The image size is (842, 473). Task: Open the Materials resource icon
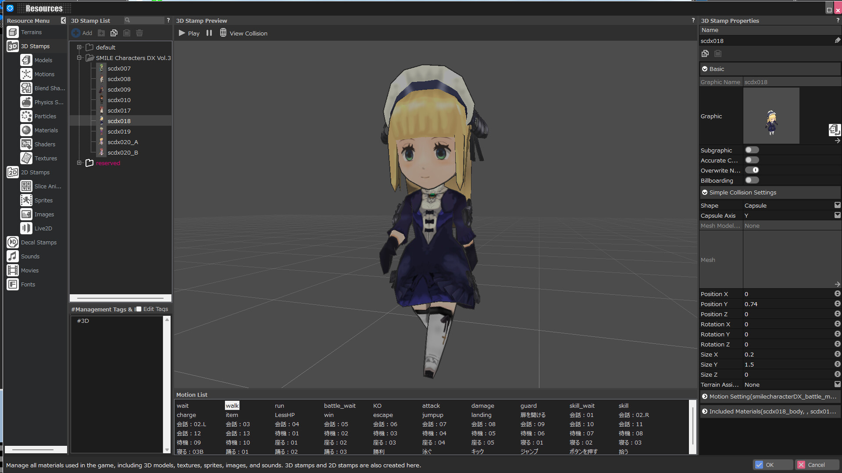[x=26, y=130]
